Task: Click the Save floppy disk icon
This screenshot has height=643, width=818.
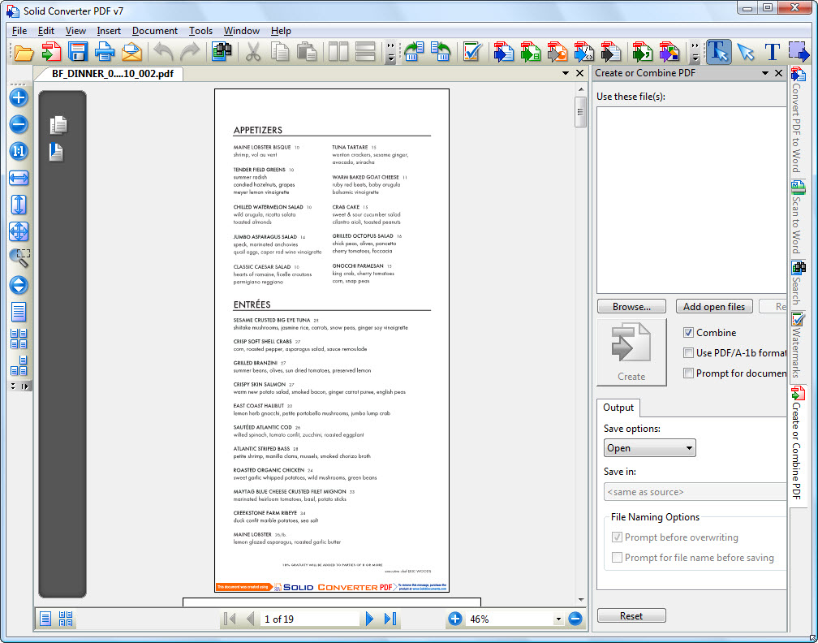Action: tap(78, 53)
